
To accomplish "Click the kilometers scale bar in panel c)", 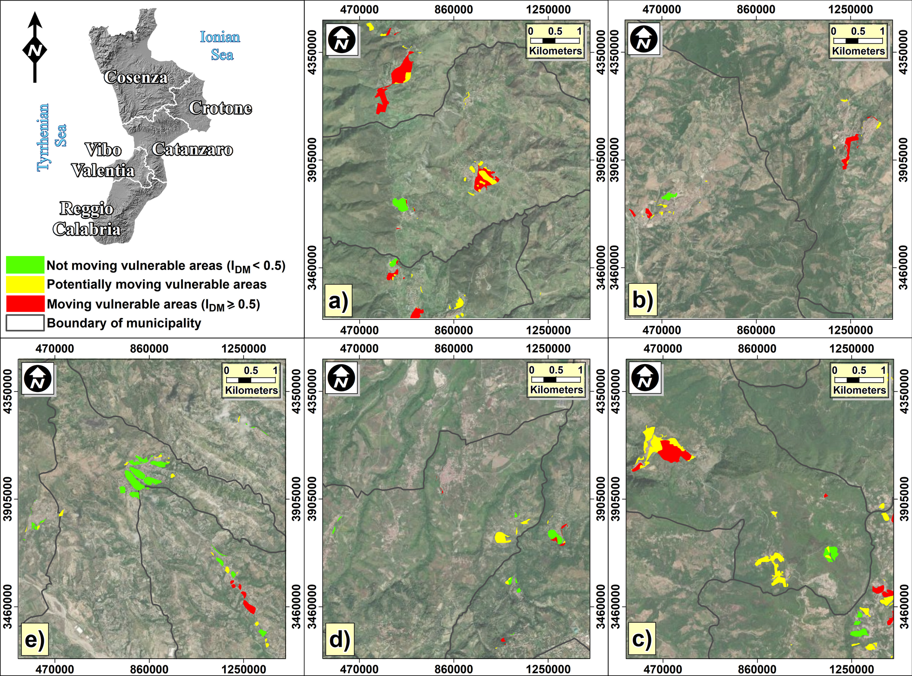I will coord(860,380).
